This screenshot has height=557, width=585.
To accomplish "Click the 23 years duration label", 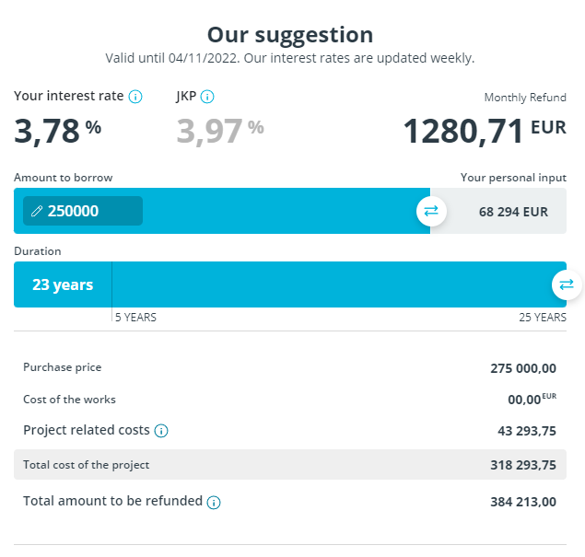I will pos(63,284).
